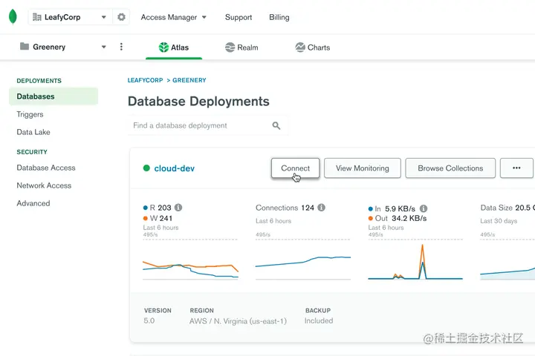Click the Realm tab icon
The image size is (535, 356).
230,47
